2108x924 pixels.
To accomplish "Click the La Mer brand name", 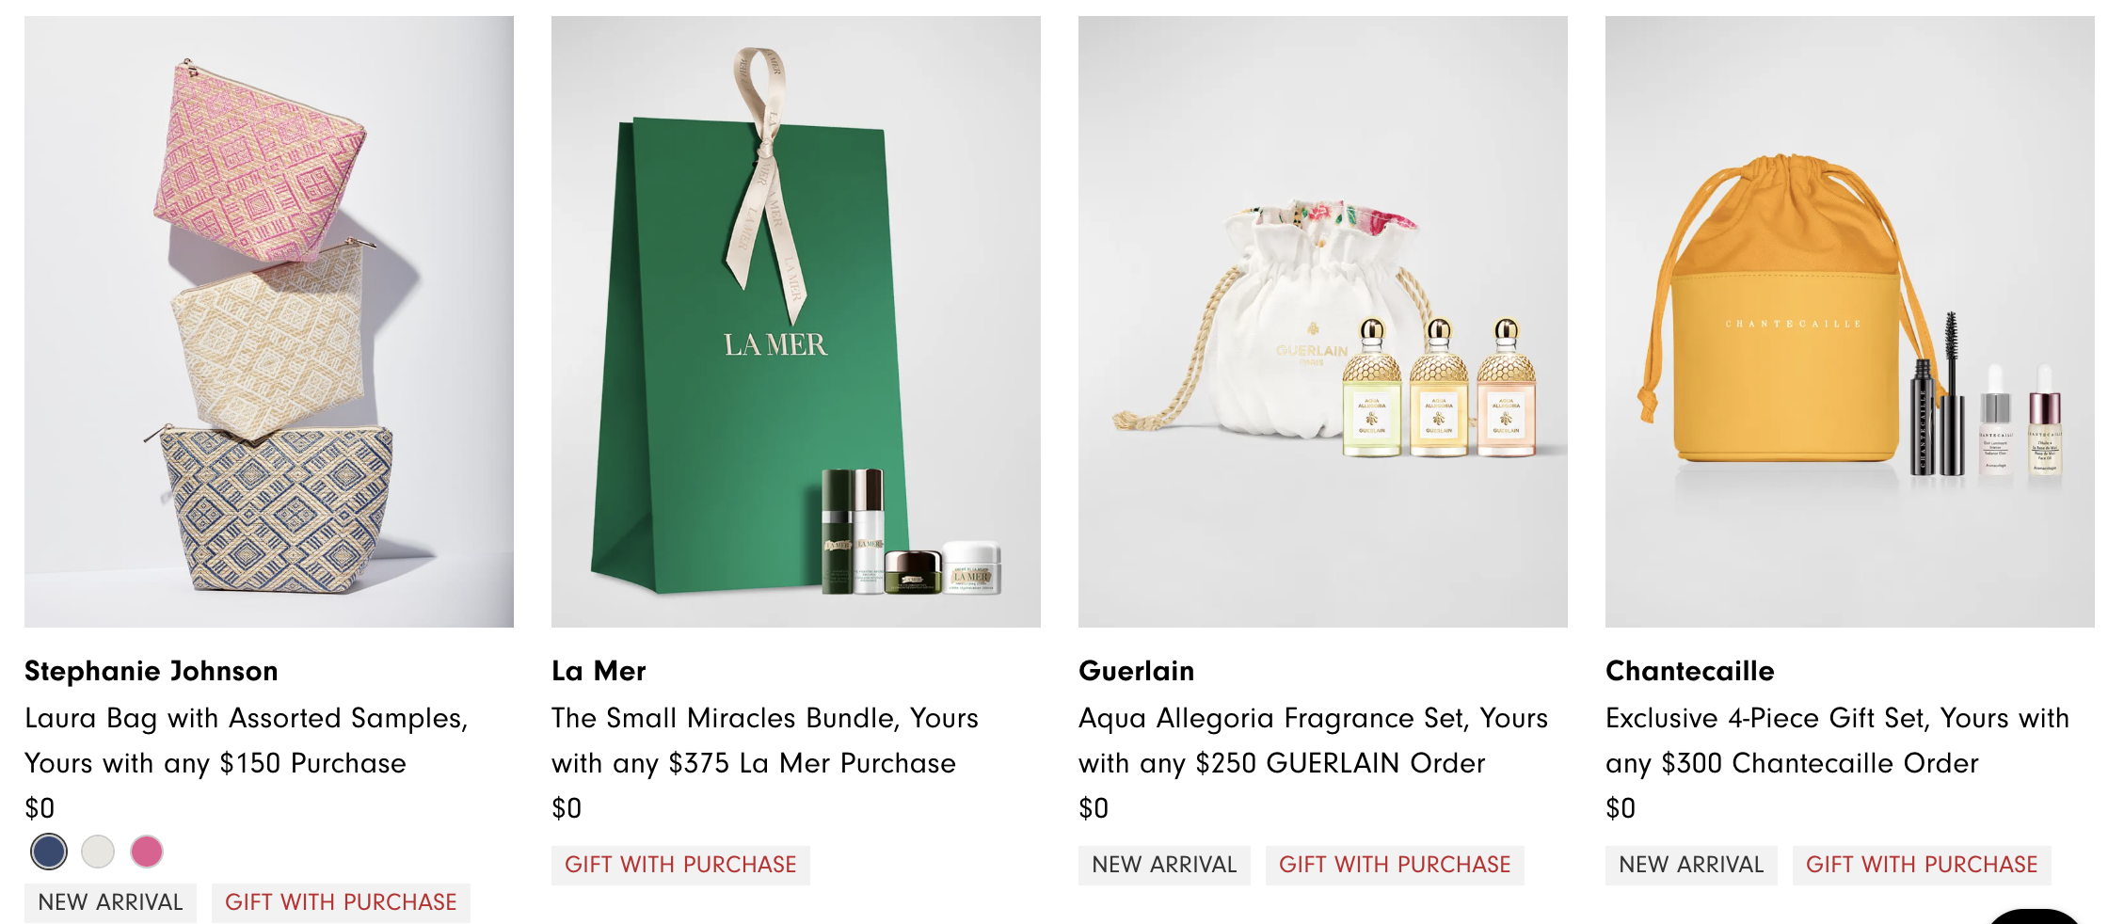I will [599, 671].
